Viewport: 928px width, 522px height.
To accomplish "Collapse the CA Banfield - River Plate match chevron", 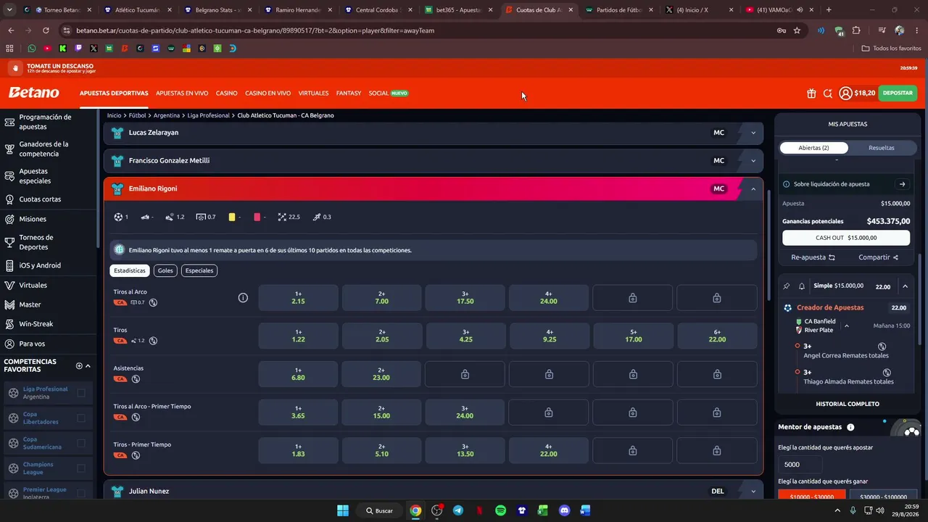I will pos(846,326).
